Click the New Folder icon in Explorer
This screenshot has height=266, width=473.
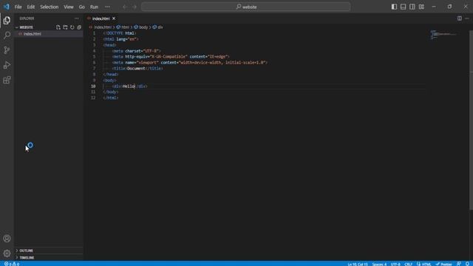[x=65, y=27]
